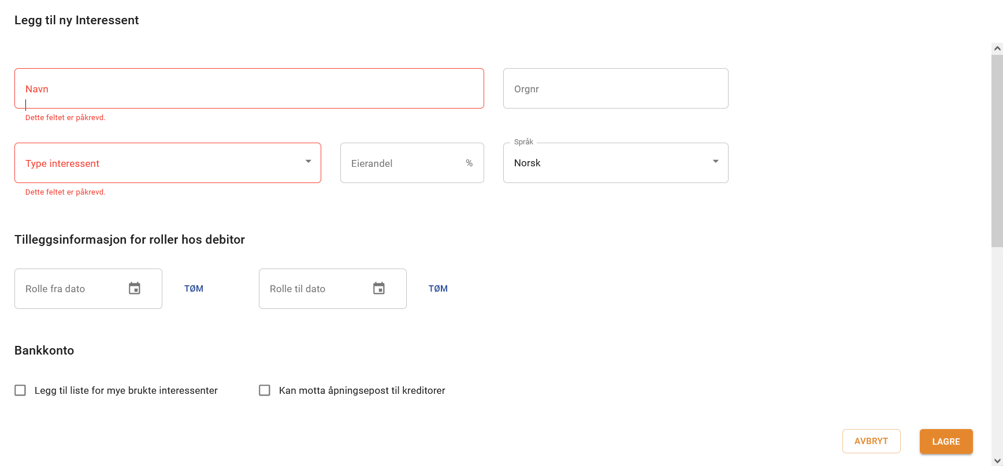Image resolution: width=1003 pixels, height=466 pixels.
Task: Click the percent symbol in Eierandel
Action: coord(469,163)
